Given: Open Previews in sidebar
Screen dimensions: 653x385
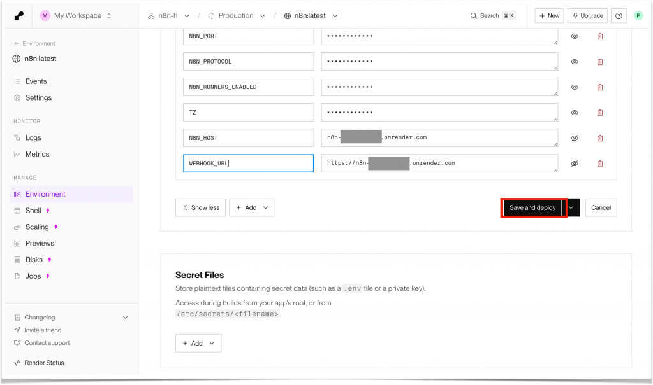Looking at the screenshot, I should coord(40,243).
